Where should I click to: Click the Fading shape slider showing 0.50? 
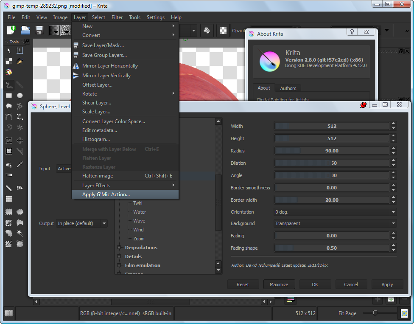332,248
